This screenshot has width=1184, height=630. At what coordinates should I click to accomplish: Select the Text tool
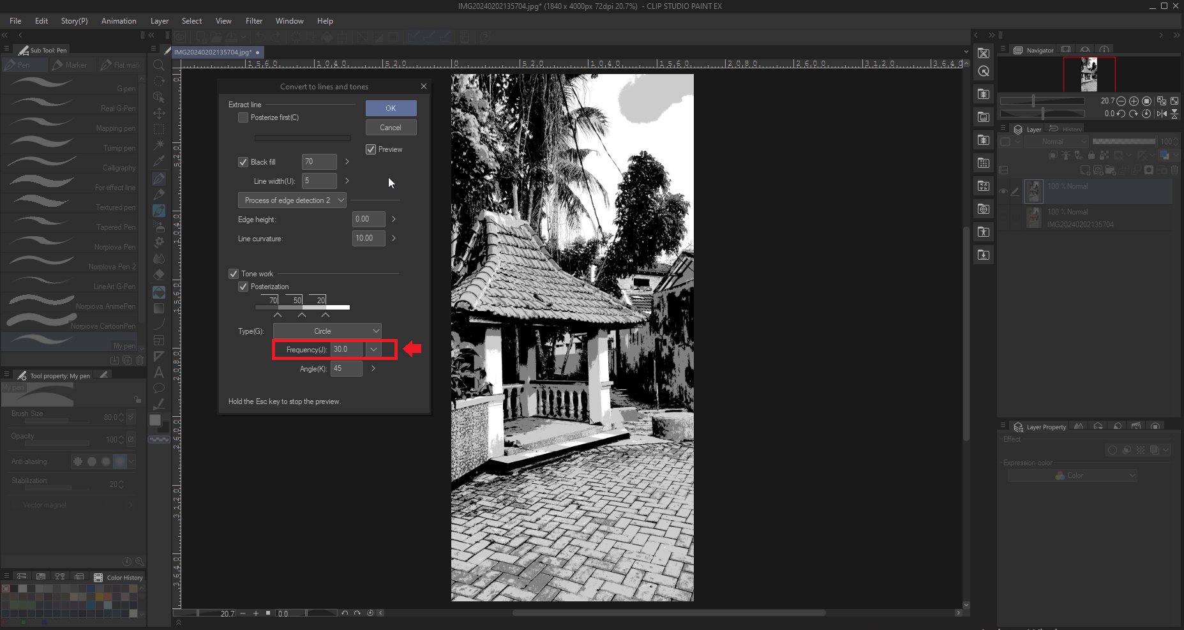tap(159, 372)
